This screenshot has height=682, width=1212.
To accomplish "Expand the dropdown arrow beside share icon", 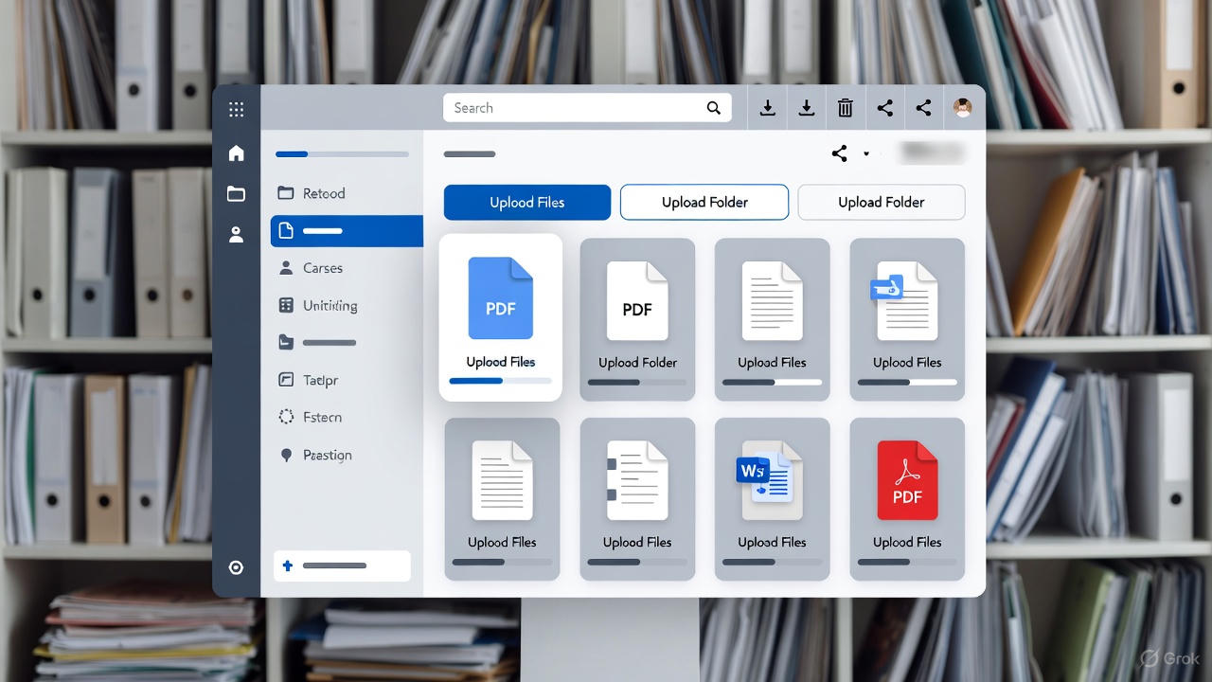I will coord(865,154).
